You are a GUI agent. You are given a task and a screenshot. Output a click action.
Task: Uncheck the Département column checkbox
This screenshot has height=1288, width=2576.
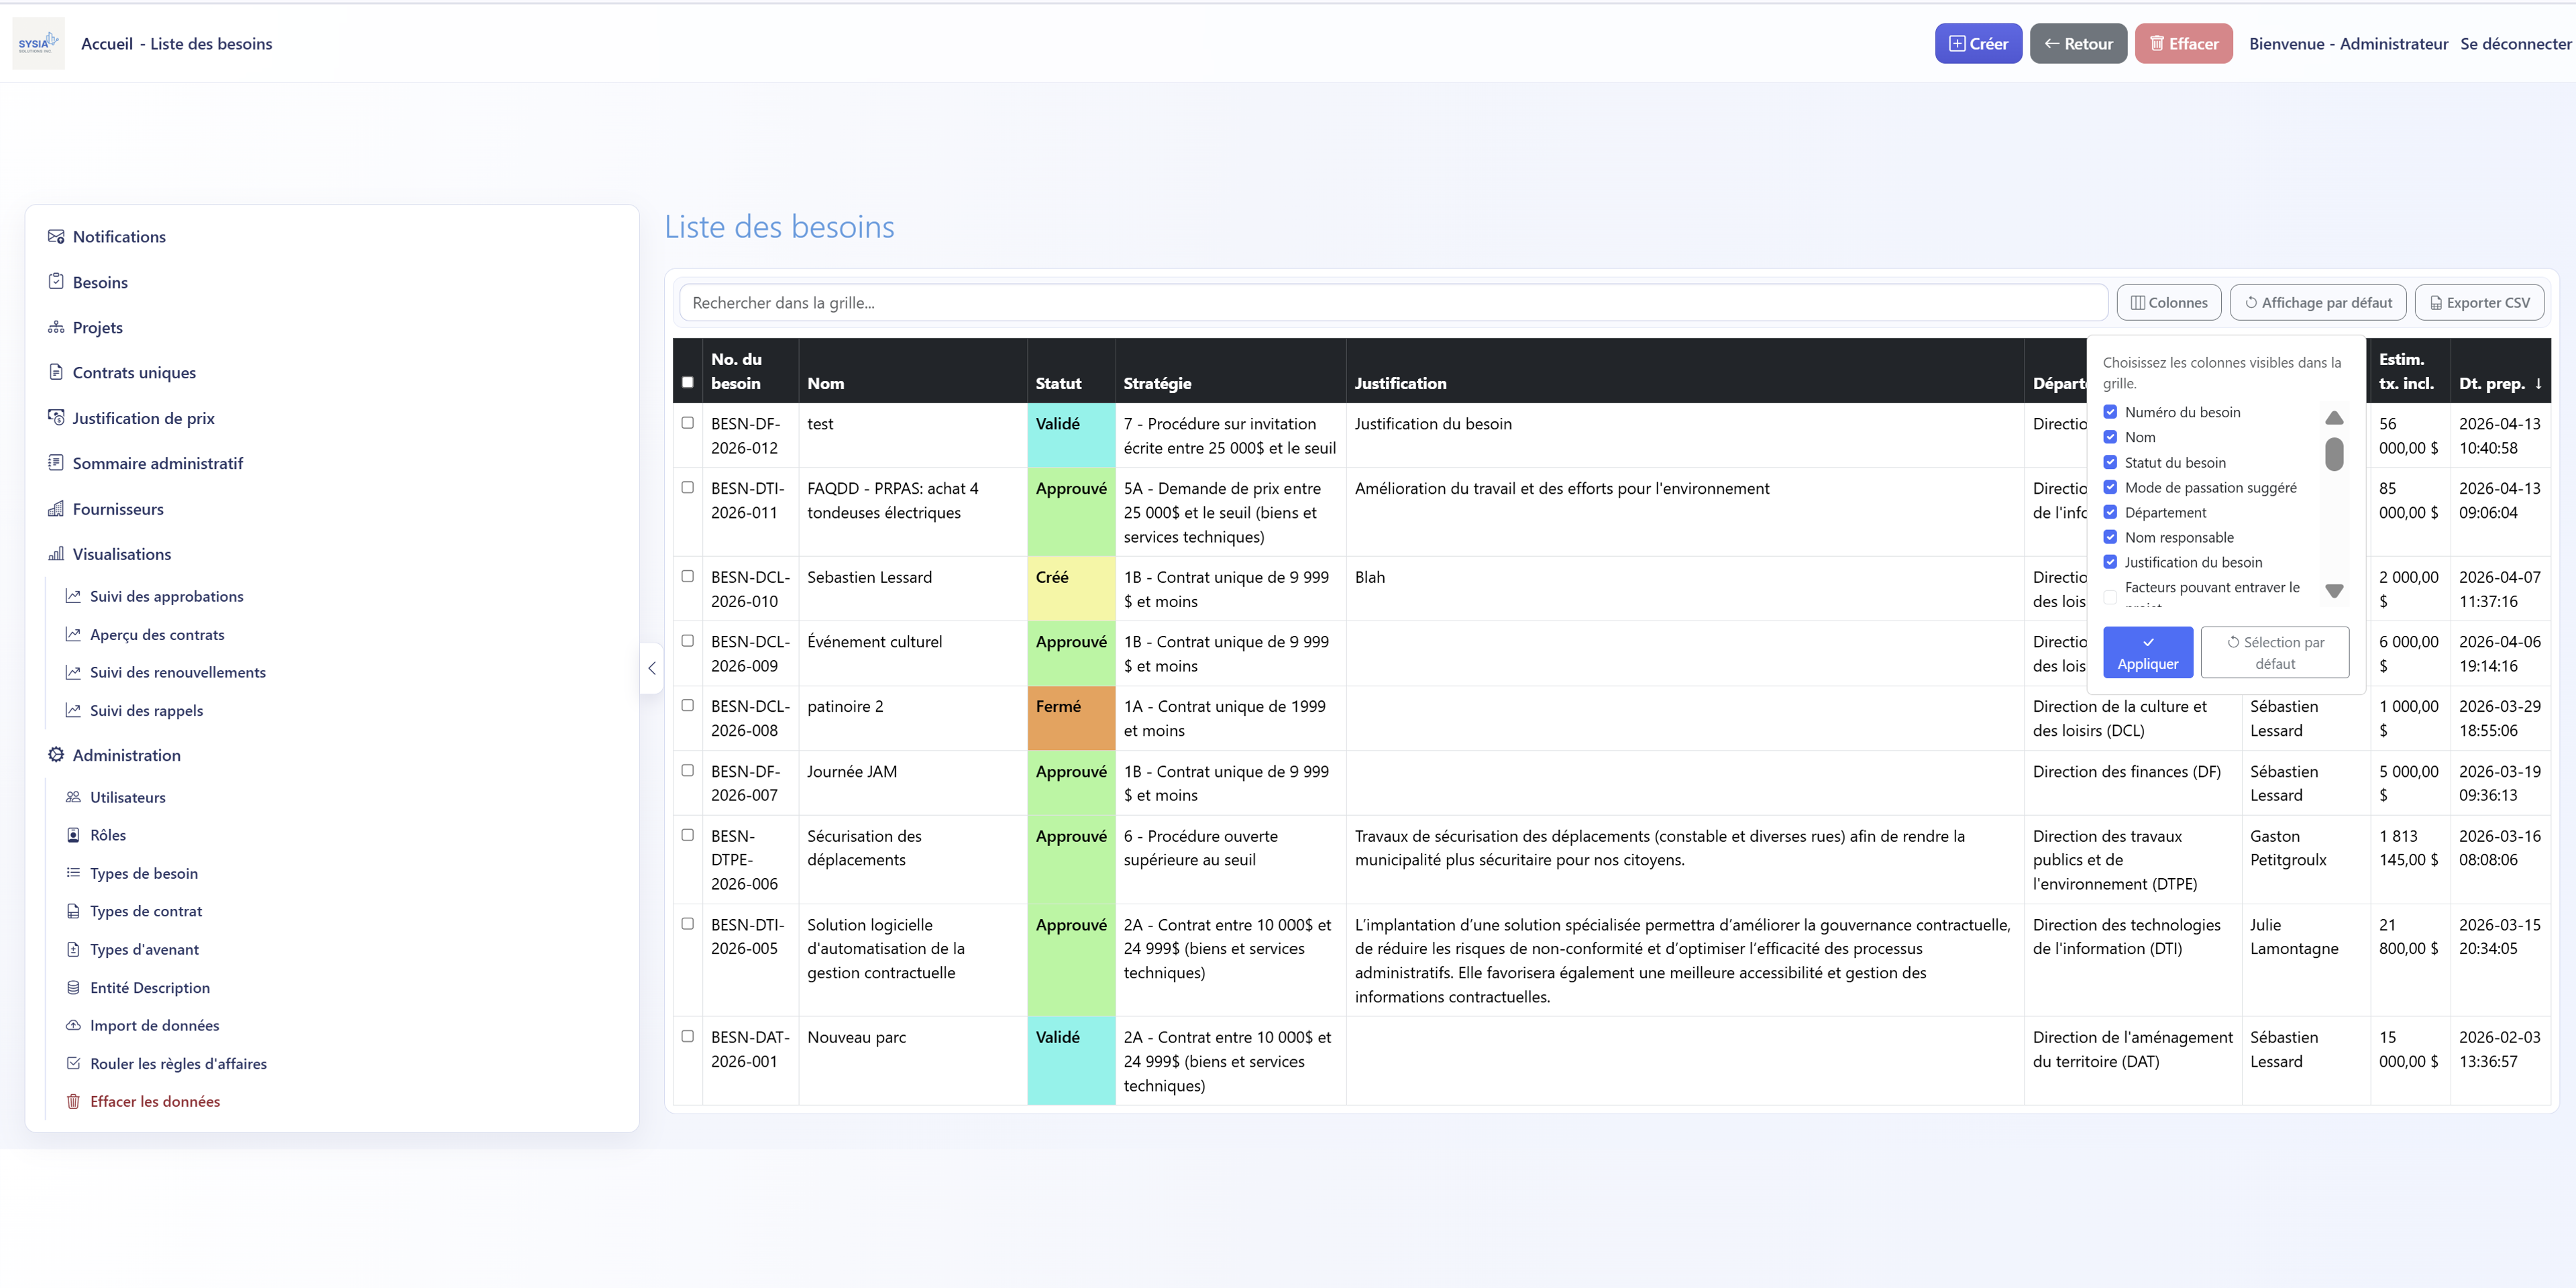click(x=2110, y=512)
